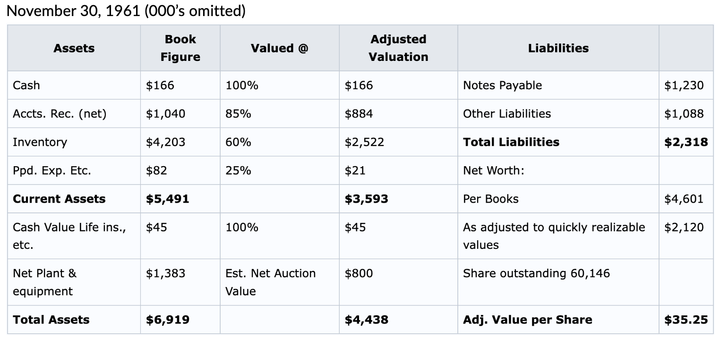The image size is (720, 339).
Task: Select the Total Assets book figure $6,919
Action: point(167,320)
